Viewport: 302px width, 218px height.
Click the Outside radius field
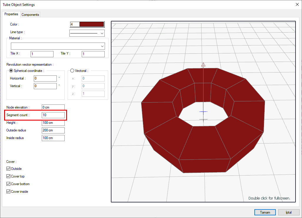[x=53, y=130]
